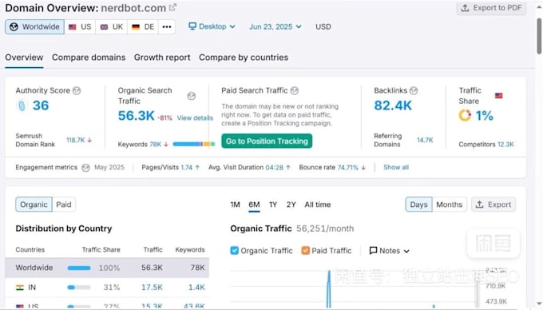Click the Semrush Domain Rank down arrow

[89, 141]
